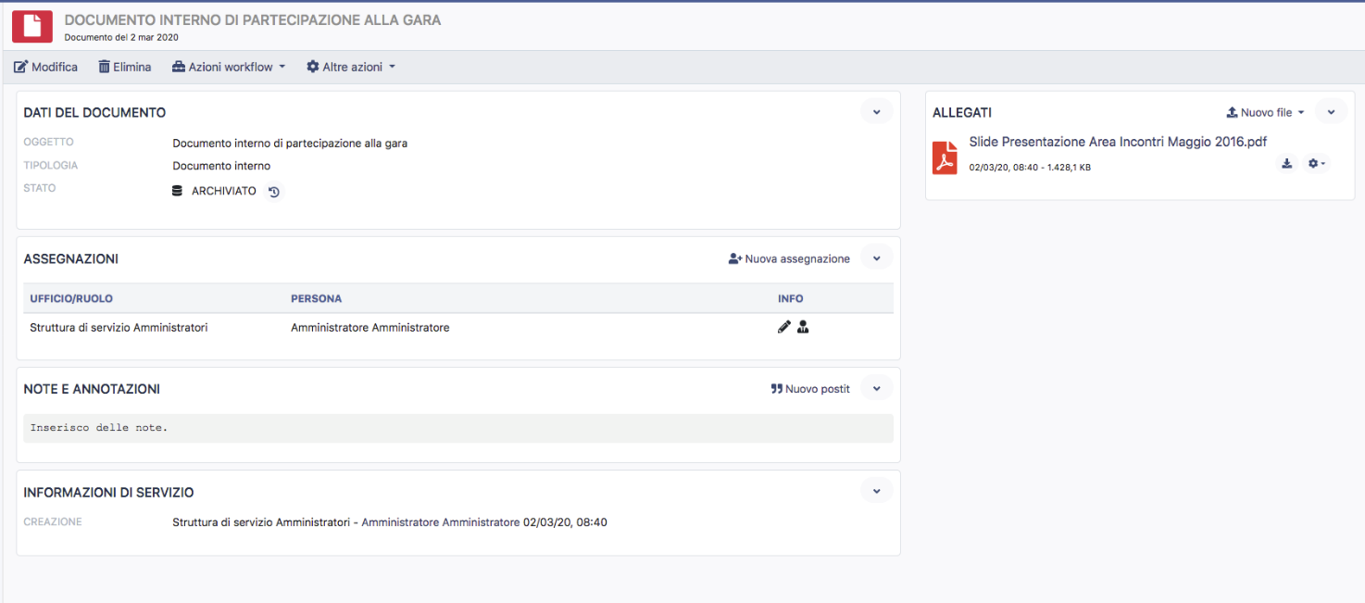Collapse the Dati del documento section
The image size is (1365, 603).
tap(876, 111)
